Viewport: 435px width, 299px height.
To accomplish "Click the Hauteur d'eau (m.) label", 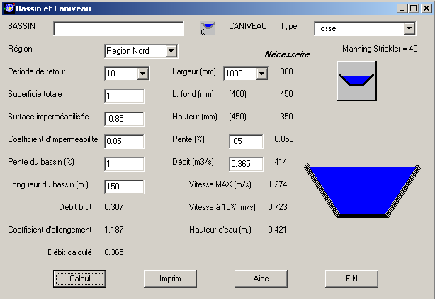I will 220,230.
